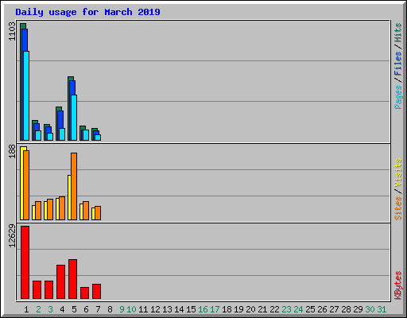Screen dimensions: 407x318
Task: Click the day 21 x-axis label
Action: tap(262, 309)
